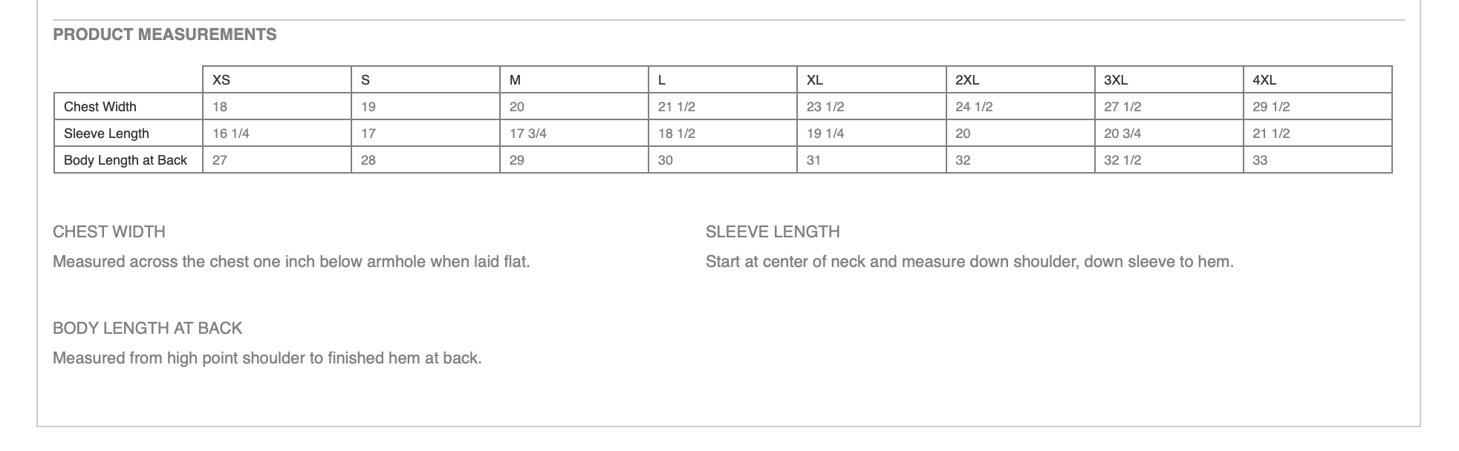The height and width of the screenshot is (451, 1459).
Task: Click the SLEEVE LENGTH description heading
Action: (773, 231)
